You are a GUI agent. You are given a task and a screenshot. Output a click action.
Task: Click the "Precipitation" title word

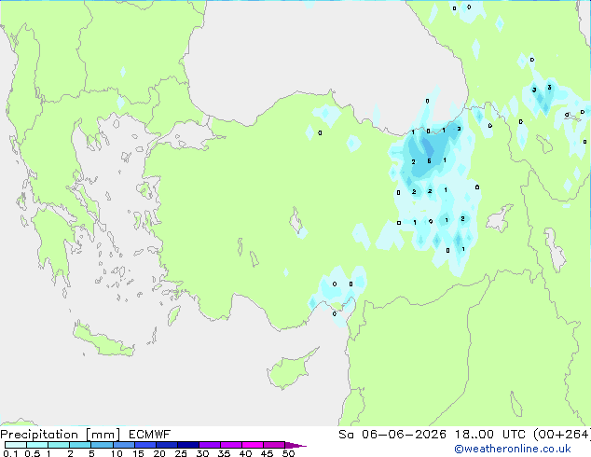39,435
